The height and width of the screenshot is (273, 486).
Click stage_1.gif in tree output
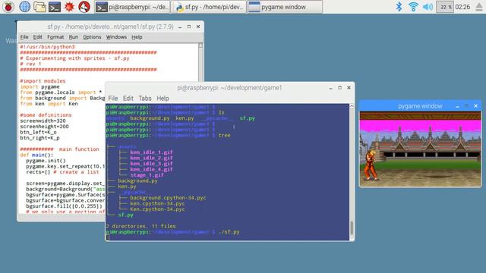(147, 175)
